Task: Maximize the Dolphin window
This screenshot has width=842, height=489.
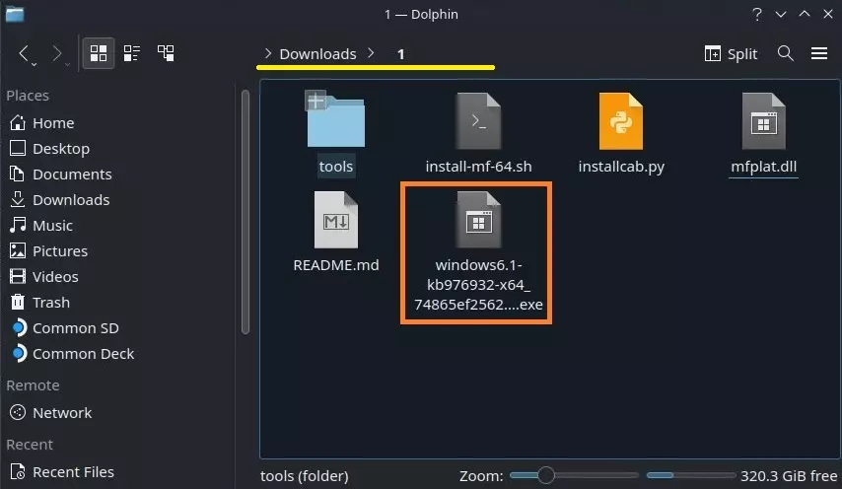Action: pyautogui.click(x=805, y=14)
